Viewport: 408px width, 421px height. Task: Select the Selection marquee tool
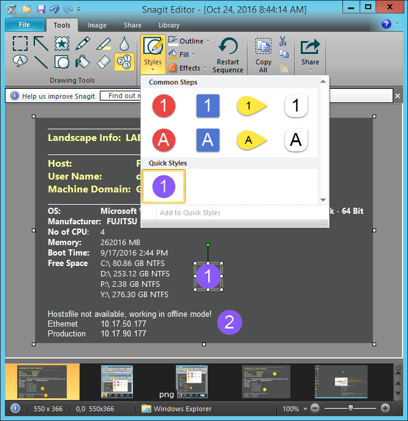(20, 44)
